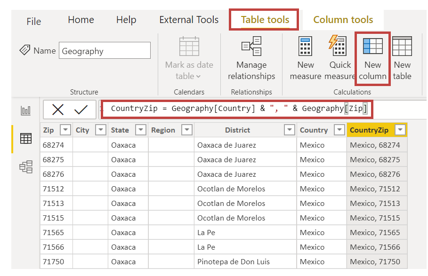This screenshot has height=276, width=428.
Task: Select the Data view grid icon
Action: 26,138
